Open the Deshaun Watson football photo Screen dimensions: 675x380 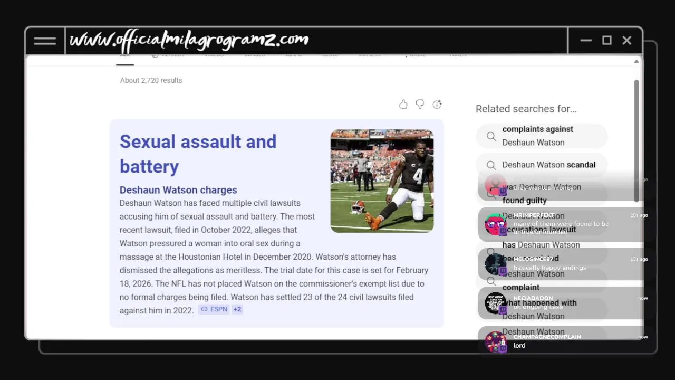tap(382, 180)
